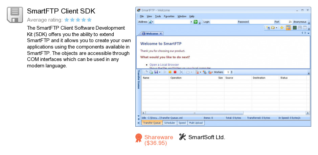Viewport: 318px width, 155px height.
Task: Click the SmartSoft Ltd. developer link
Action: pyautogui.click(x=207, y=137)
